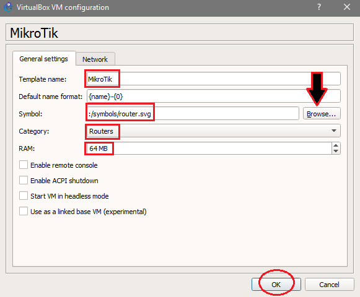Cancel the VM configuration
The height and width of the screenshot is (297, 360).
pos(329,285)
